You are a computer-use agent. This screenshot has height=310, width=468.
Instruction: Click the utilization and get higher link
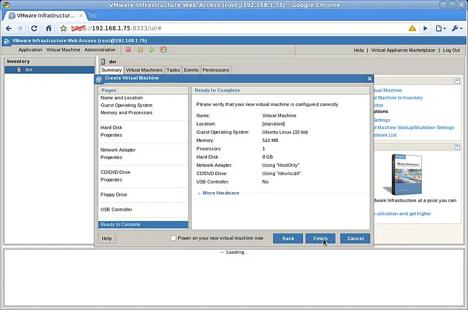(x=402, y=213)
